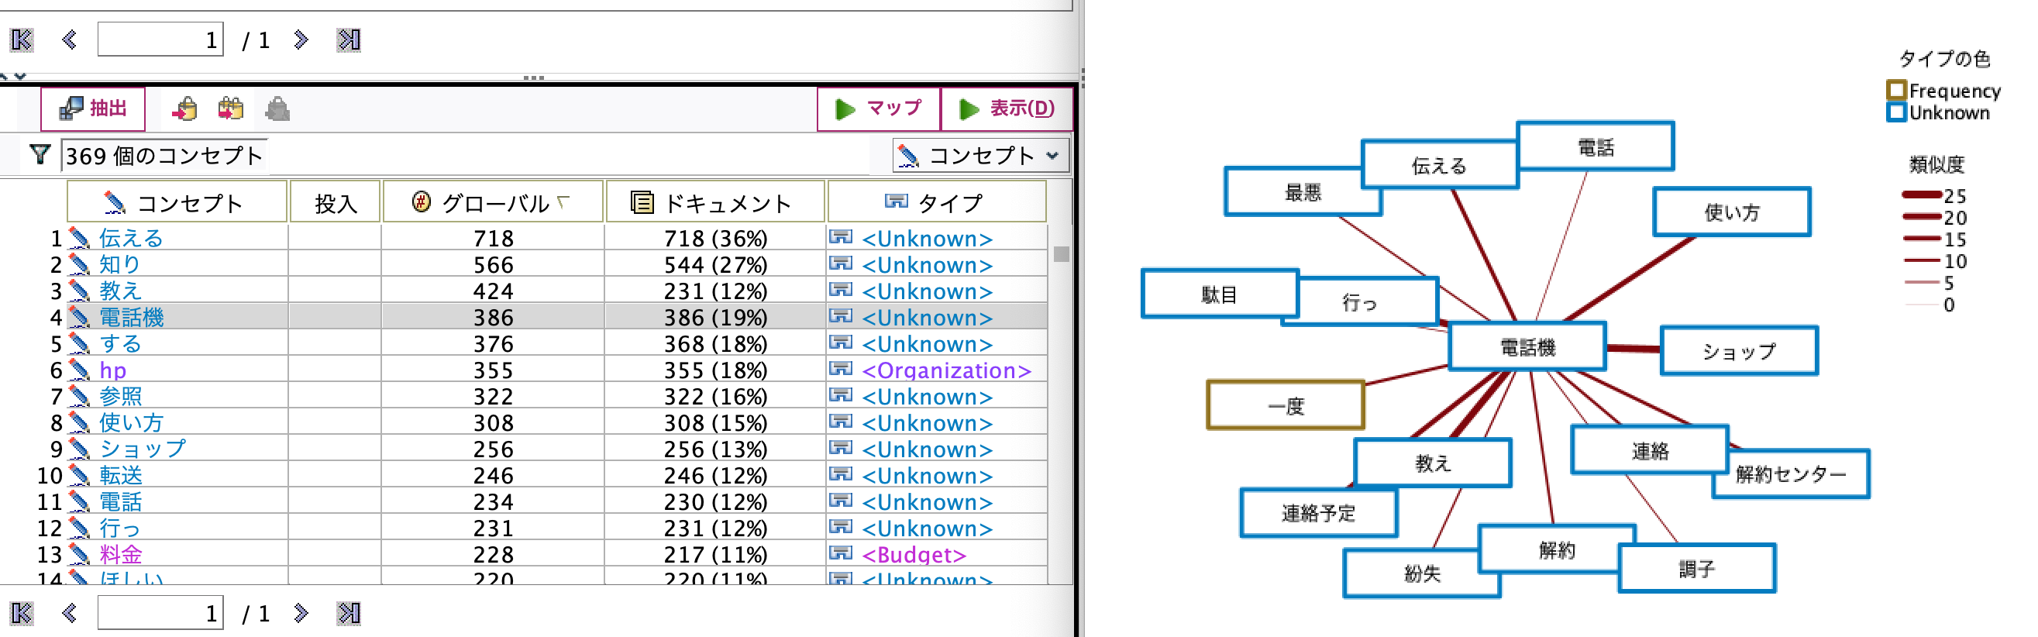Select the 使い方 map node
Viewport: 2038px width, 637px height.
tap(1732, 212)
